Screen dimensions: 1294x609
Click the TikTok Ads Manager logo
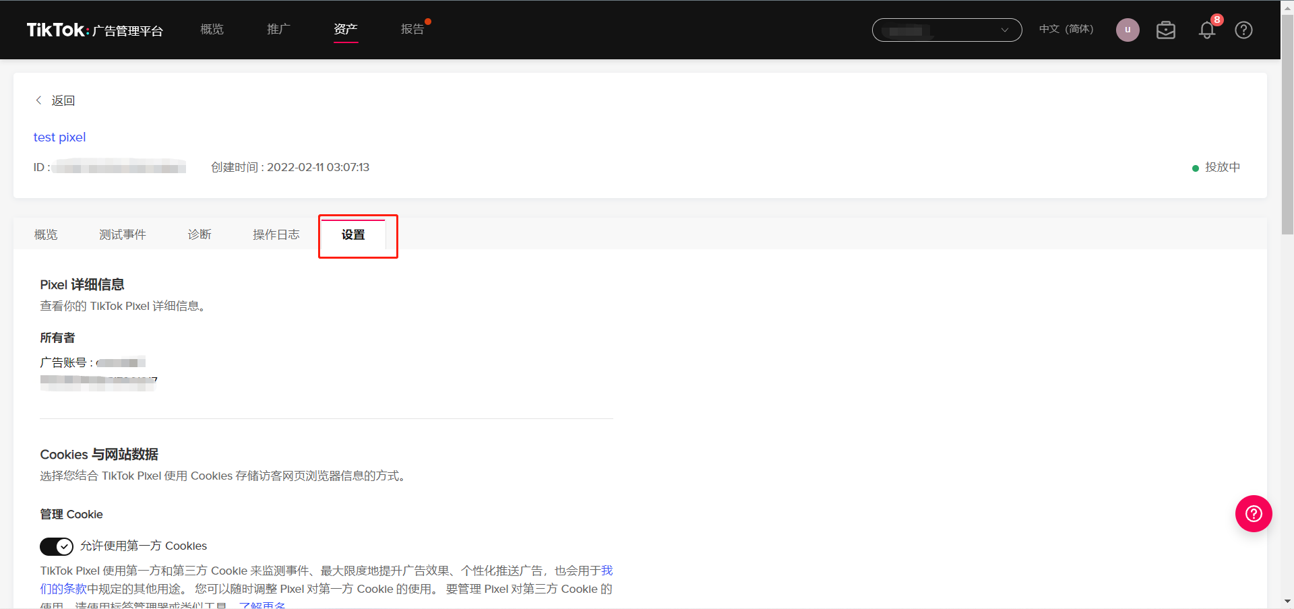click(94, 30)
